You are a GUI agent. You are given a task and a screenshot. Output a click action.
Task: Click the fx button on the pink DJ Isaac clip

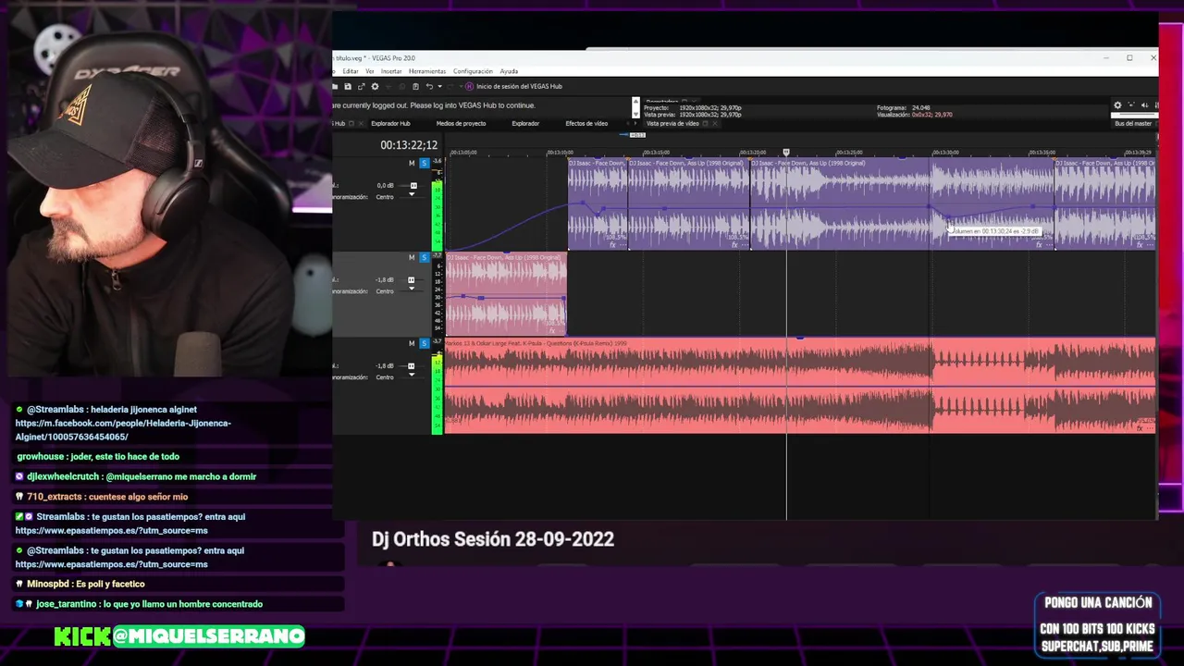point(553,330)
